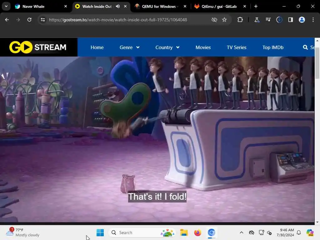Viewport: 320px width, 240px height.
Task: Open the Extensions puzzle icon
Action: (x=240, y=20)
